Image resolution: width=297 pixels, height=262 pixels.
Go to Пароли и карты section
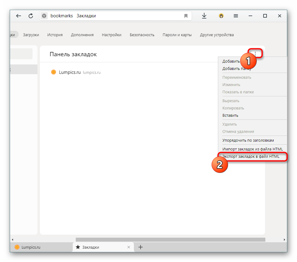click(x=177, y=35)
